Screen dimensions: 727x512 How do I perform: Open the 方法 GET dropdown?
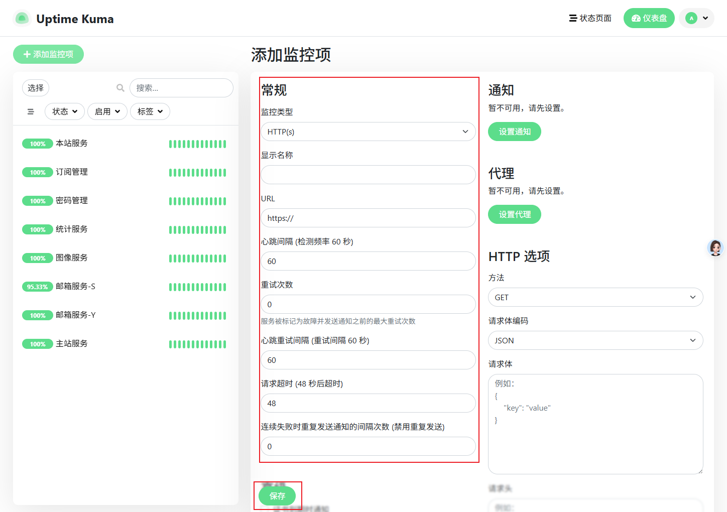tap(595, 297)
